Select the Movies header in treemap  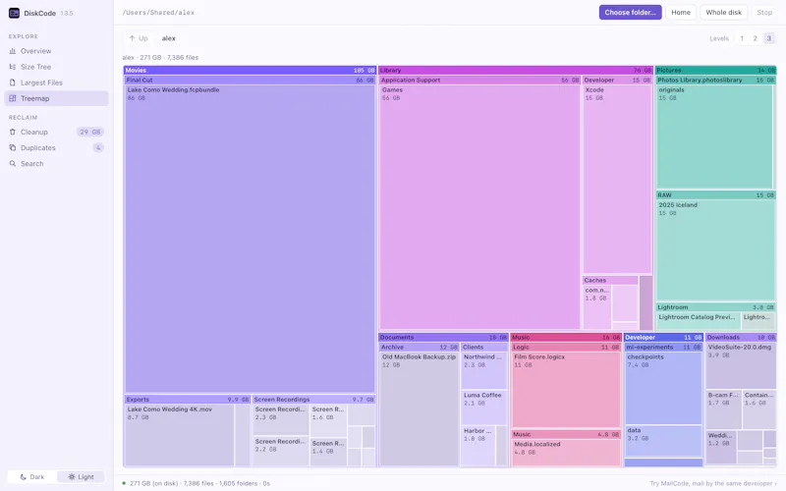point(250,70)
